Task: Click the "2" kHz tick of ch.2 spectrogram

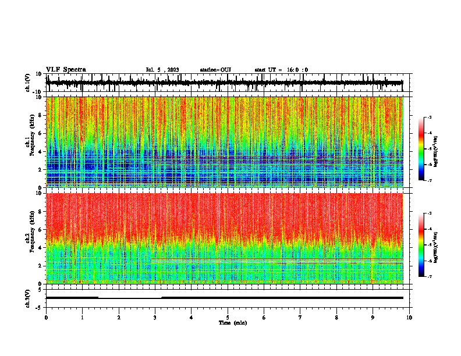Action: point(41,266)
